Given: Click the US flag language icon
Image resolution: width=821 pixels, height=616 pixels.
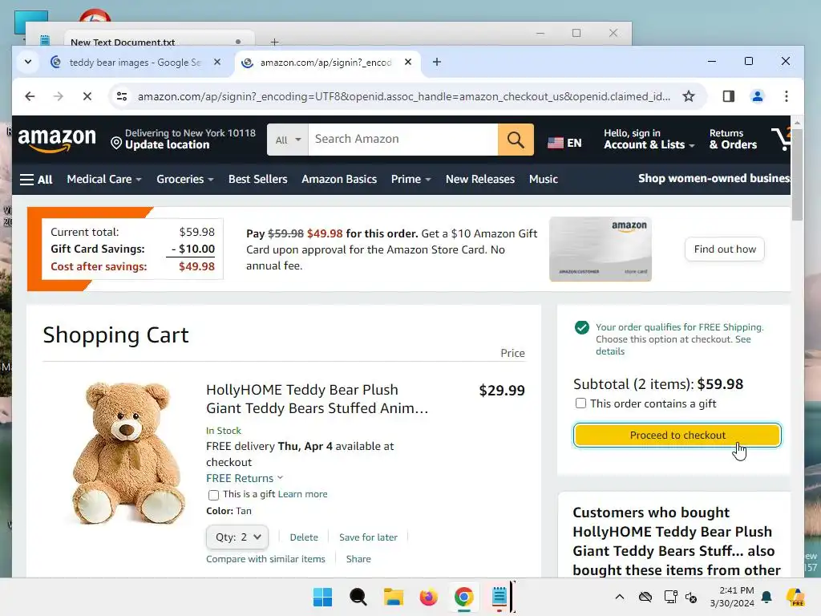Looking at the screenshot, I should [556, 143].
